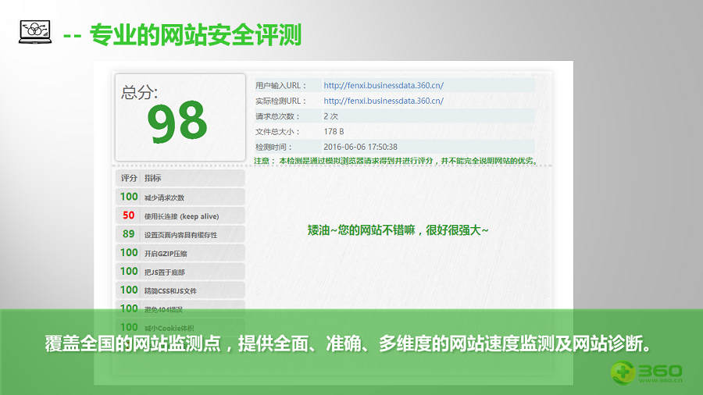Viewport: 703px width, 395px height.
Task: Click the 360 logo in the corner
Action: point(646,372)
